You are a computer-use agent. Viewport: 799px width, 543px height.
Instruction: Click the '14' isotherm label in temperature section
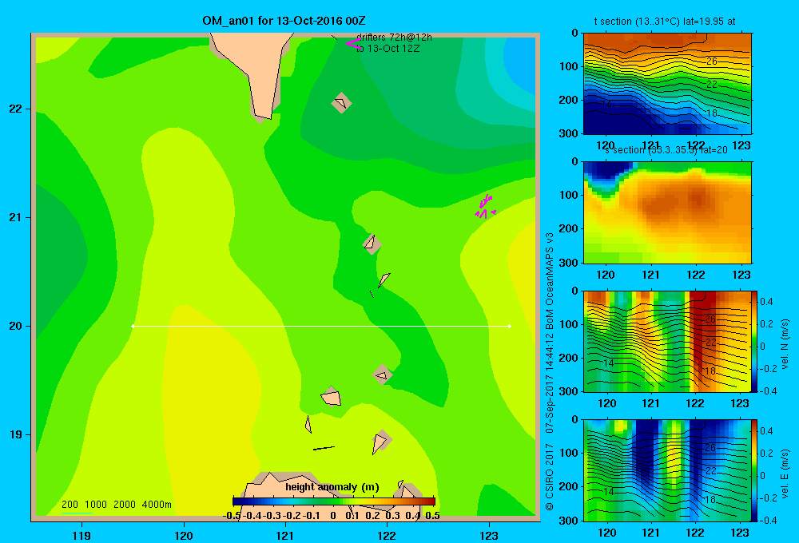pyautogui.click(x=606, y=104)
